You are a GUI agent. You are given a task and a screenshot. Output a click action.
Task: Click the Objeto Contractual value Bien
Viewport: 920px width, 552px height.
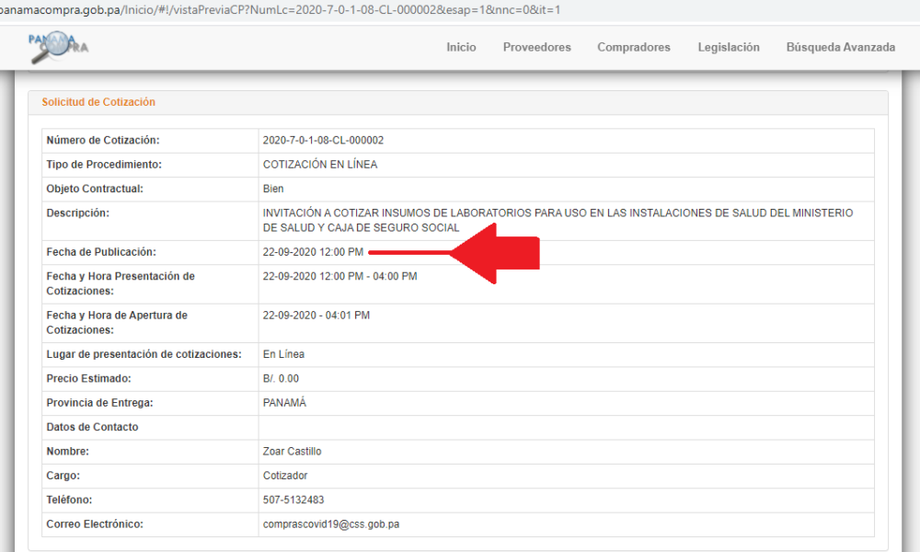click(x=273, y=189)
